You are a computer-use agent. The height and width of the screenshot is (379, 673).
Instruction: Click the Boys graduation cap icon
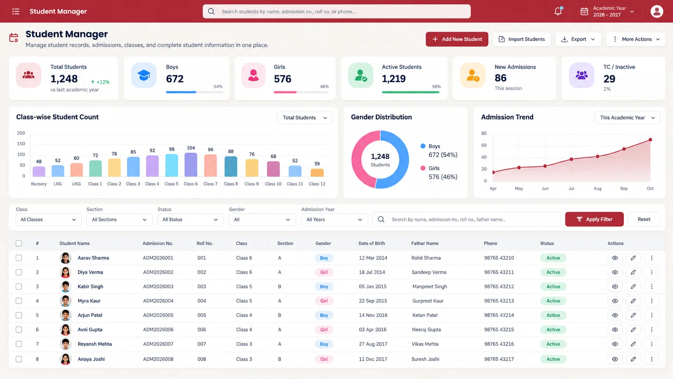[144, 75]
